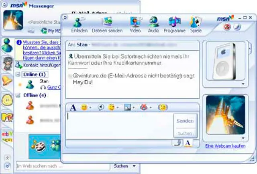The image size is (257, 174).
Task: Open Eine Webcam kaufen link
Action: point(225,146)
